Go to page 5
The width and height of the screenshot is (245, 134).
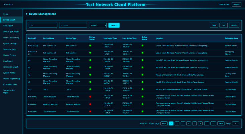pos(194,123)
